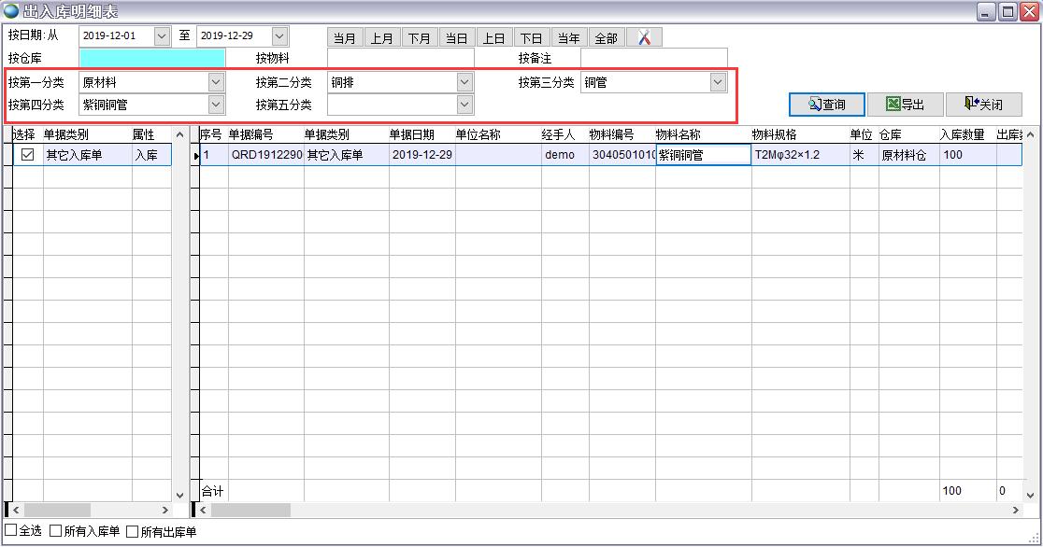The width and height of the screenshot is (1043, 547).
Task: Click the 导出 Excel export button
Action: click(905, 105)
